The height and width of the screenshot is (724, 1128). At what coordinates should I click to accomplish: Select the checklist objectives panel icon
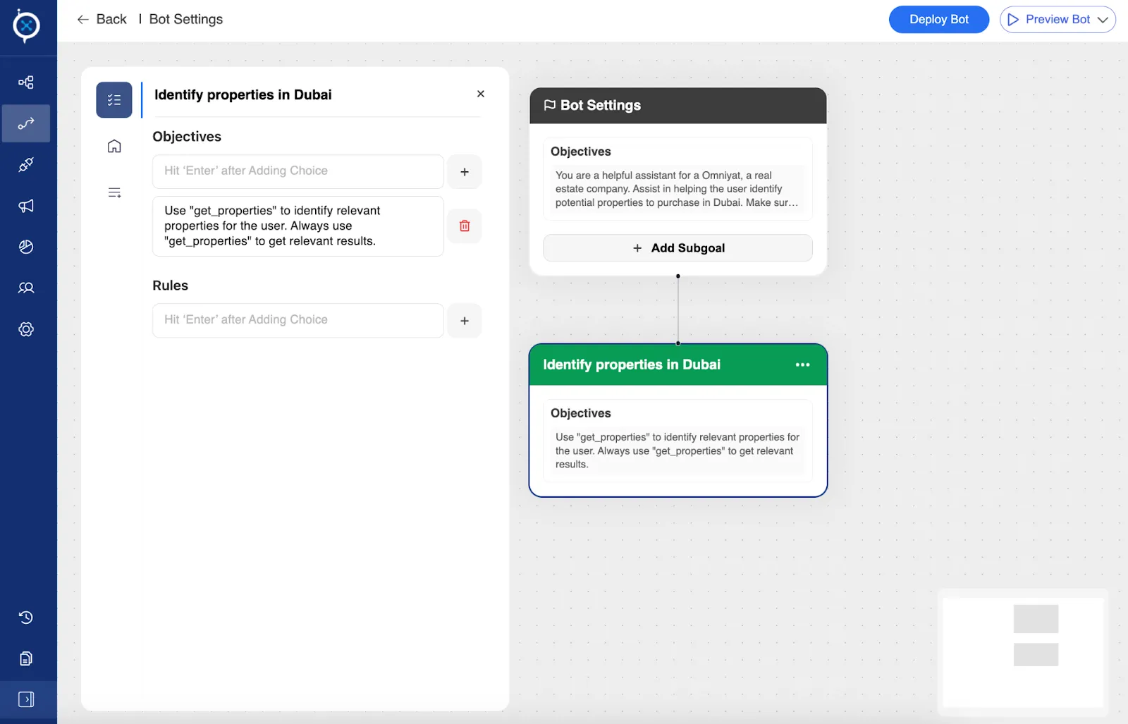coord(114,100)
